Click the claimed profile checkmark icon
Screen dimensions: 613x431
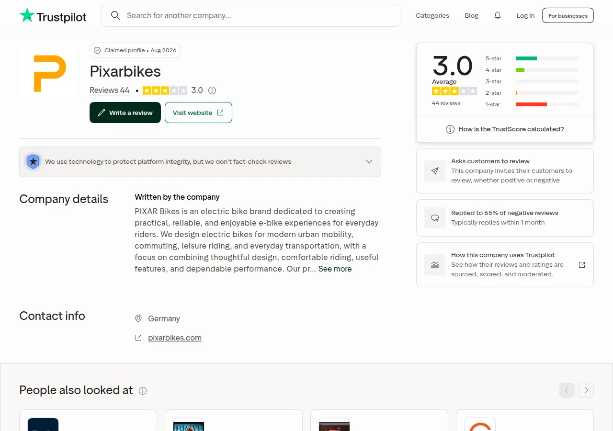(97, 50)
